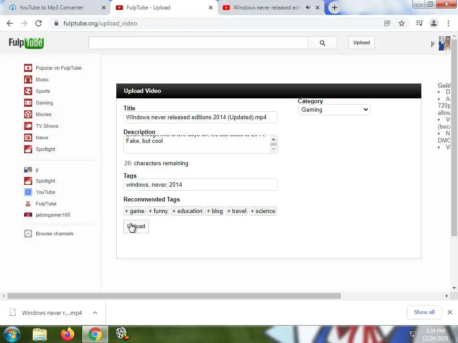Open media control icon in toolbar
This screenshot has width=458, height=343.
pos(419,23)
